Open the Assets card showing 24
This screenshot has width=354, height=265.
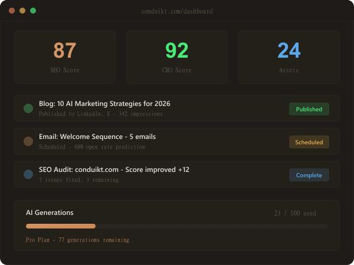[289, 57]
